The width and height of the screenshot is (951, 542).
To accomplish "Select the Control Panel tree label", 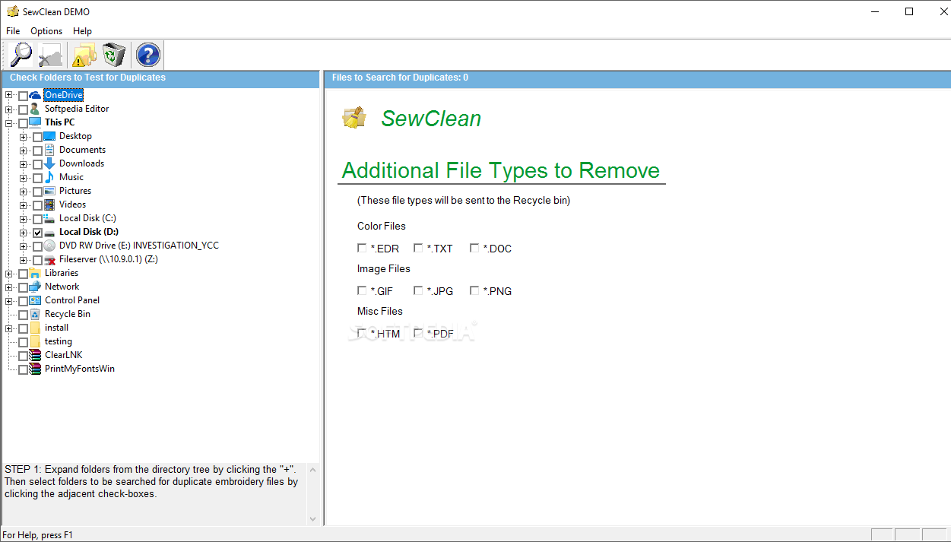I will 72,300.
